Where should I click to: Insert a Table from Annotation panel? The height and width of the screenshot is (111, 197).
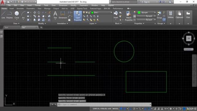(69, 20)
